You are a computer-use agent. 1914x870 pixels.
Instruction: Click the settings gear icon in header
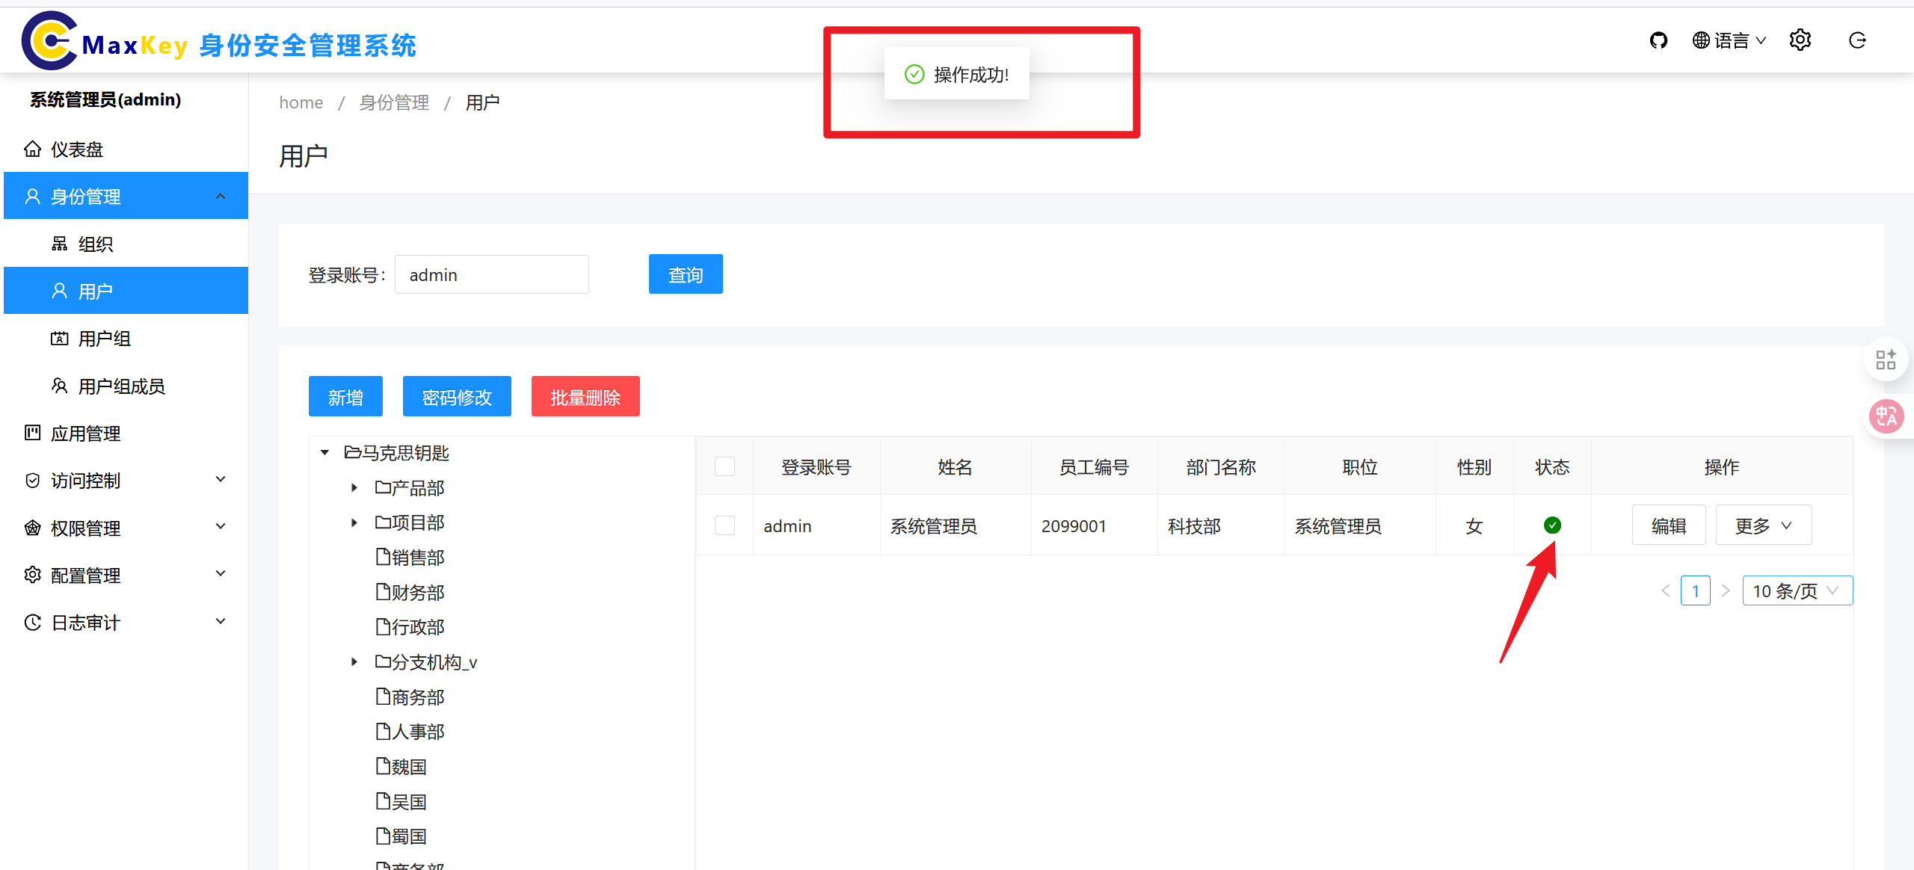click(1800, 40)
